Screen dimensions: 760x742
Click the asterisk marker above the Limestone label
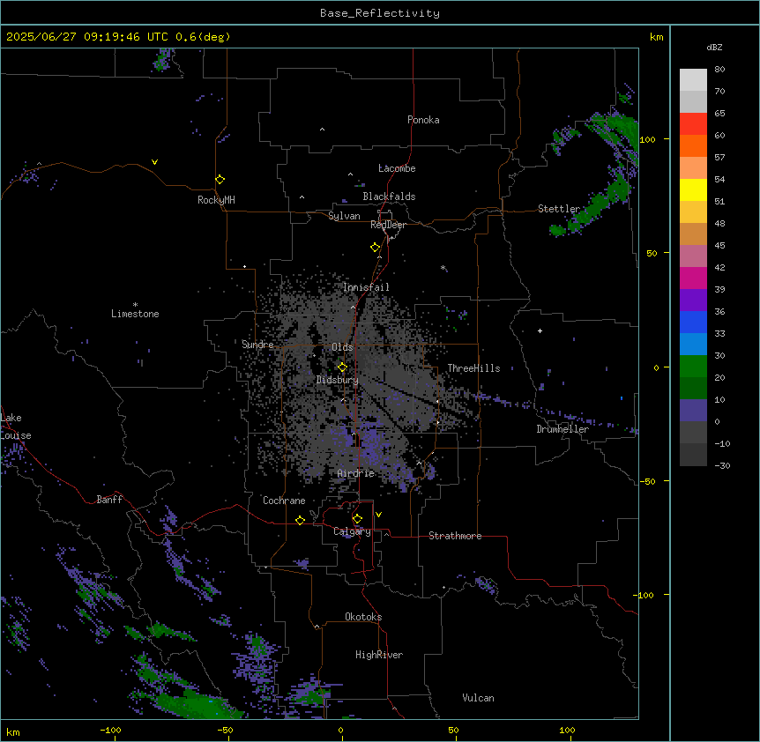(x=135, y=304)
